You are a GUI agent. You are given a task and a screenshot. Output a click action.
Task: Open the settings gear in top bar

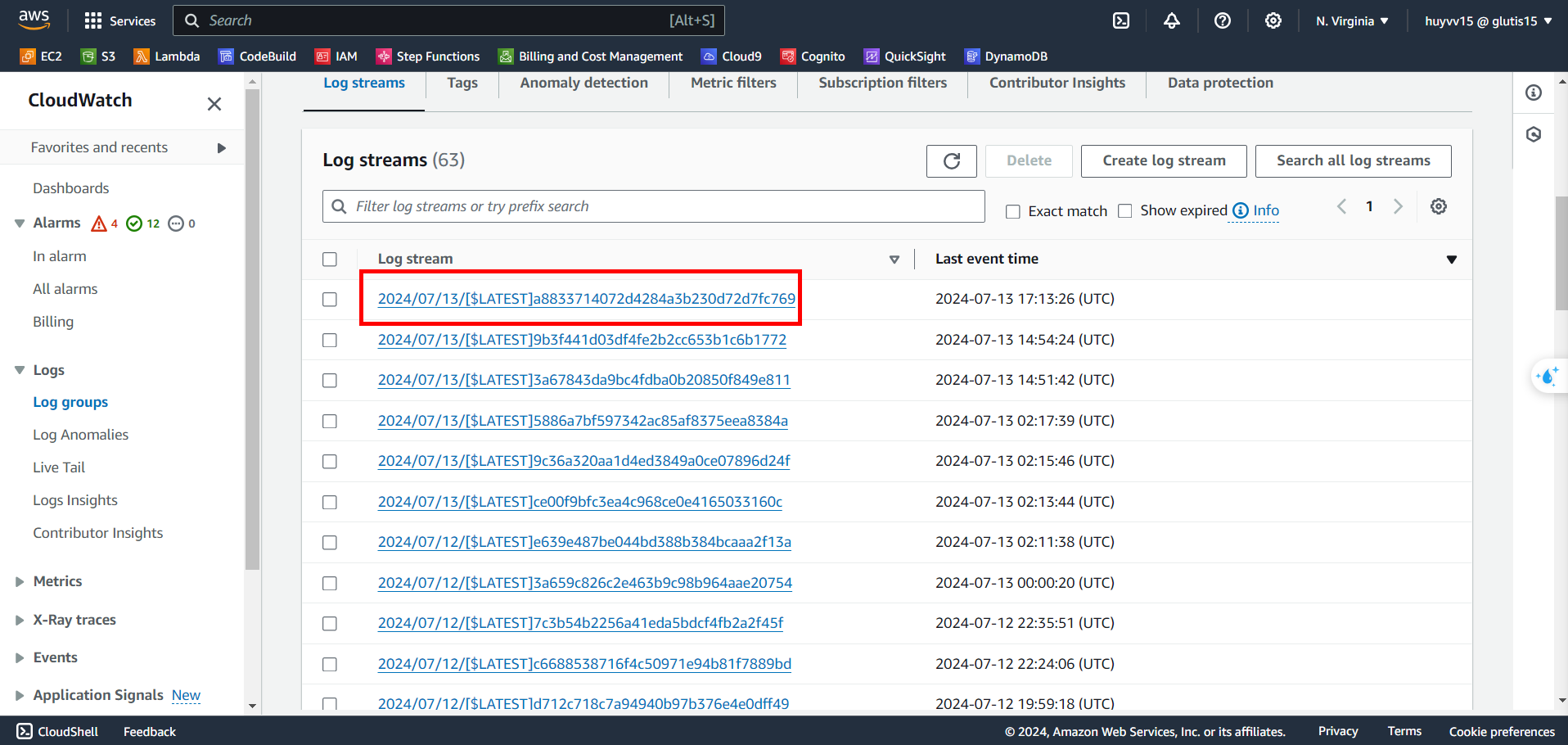[1273, 20]
